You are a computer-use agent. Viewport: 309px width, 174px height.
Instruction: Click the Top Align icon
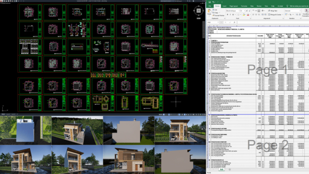(253, 11)
